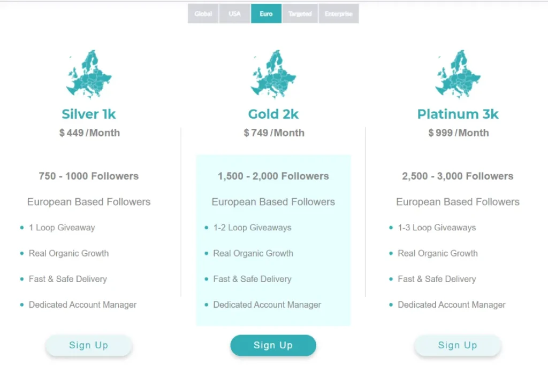
Task: Sign up for the Silver 1k plan
Action: [x=88, y=345]
